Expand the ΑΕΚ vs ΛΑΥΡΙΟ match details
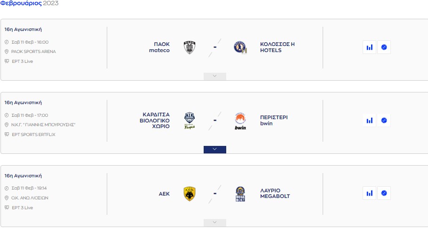The image size is (428, 228). pyautogui.click(x=215, y=222)
